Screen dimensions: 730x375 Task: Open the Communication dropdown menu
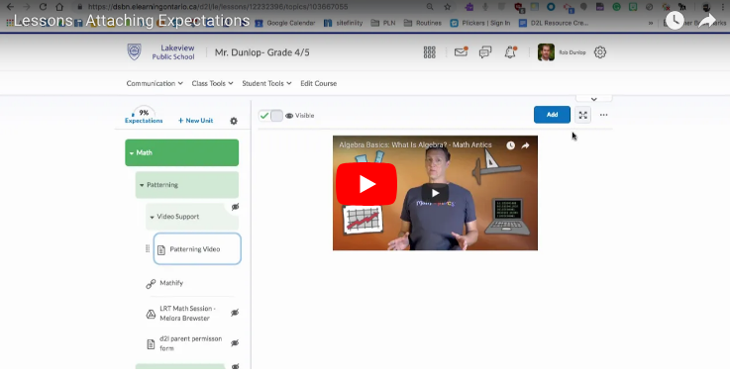coord(155,83)
